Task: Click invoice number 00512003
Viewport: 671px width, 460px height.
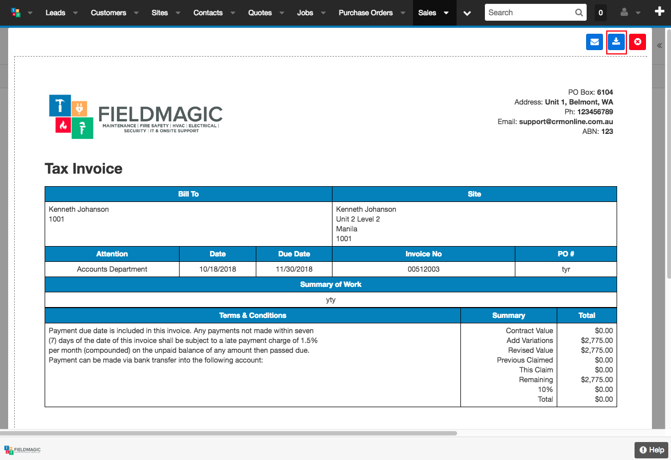Action: pyautogui.click(x=423, y=269)
